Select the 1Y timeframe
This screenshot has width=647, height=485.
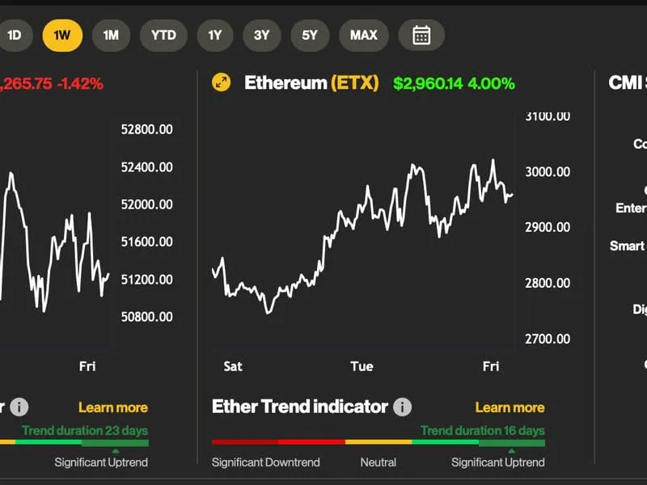click(214, 35)
